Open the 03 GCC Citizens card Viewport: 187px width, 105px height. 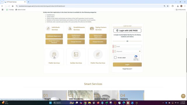[x=106, y=95]
